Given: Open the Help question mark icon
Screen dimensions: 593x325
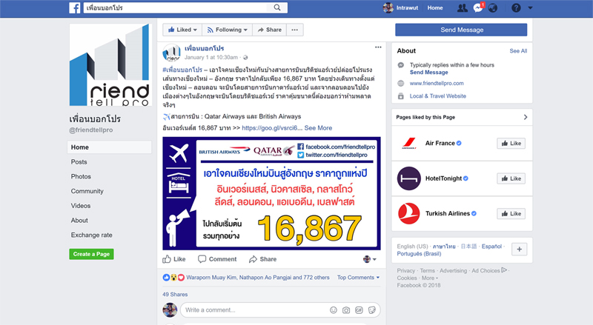Looking at the screenshot, I should tap(516, 8).
